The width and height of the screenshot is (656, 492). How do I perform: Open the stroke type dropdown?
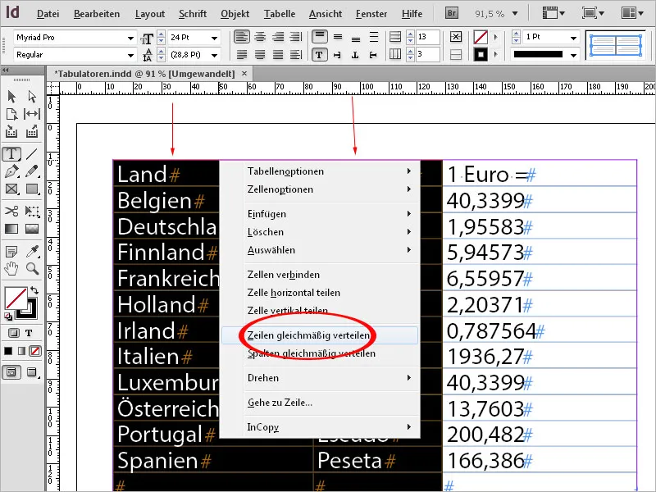point(573,55)
